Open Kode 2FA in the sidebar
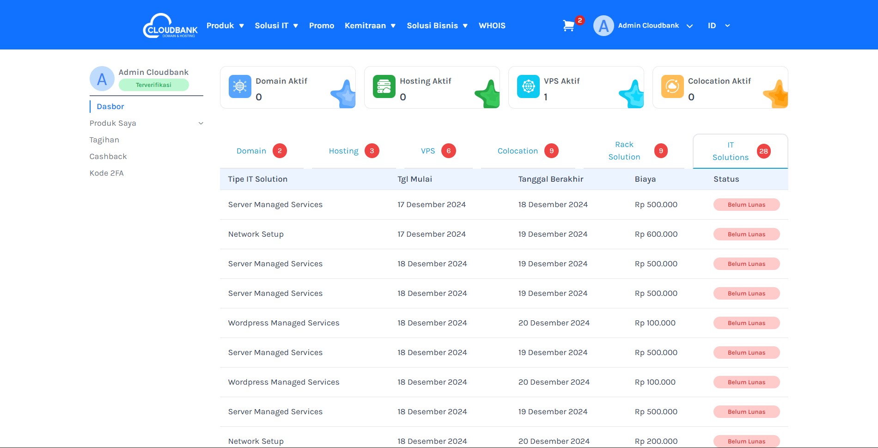 (107, 173)
